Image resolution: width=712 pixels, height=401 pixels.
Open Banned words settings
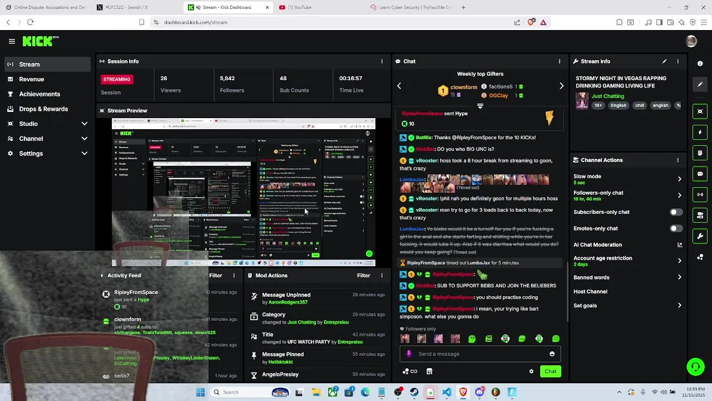pos(679,277)
